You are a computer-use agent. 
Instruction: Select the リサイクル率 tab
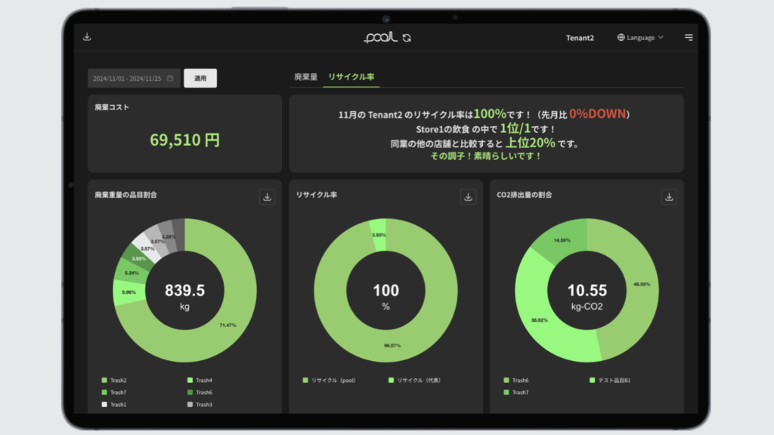[351, 77]
